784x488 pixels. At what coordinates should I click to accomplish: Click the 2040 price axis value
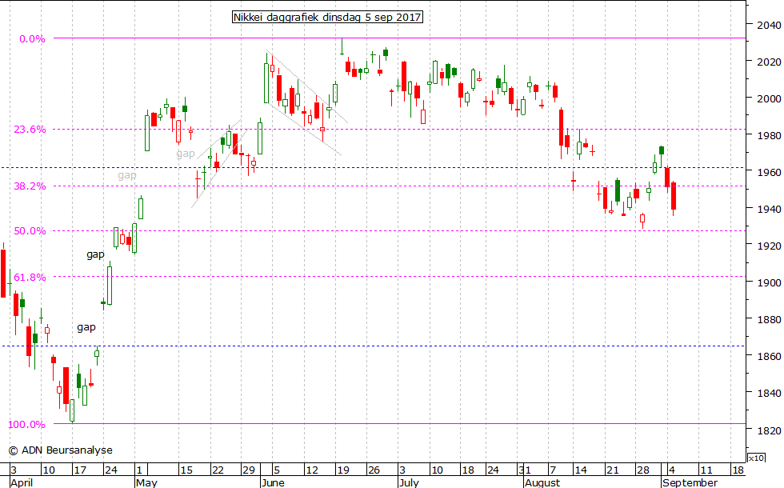pos(769,25)
